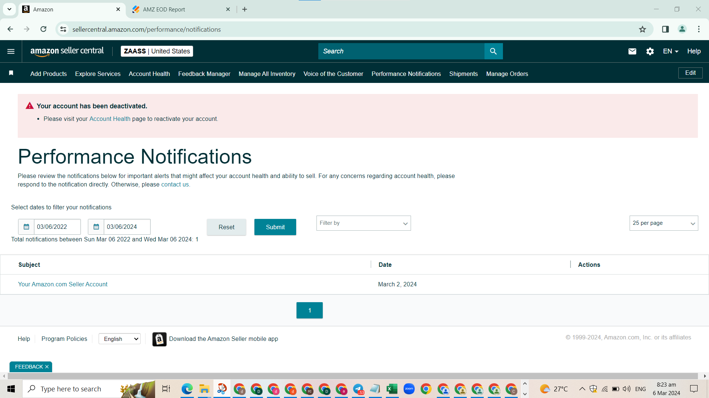Viewport: 709px width, 398px height.
Task: Open the Chrome profile avatar
Action: click(x=682, y=29)
